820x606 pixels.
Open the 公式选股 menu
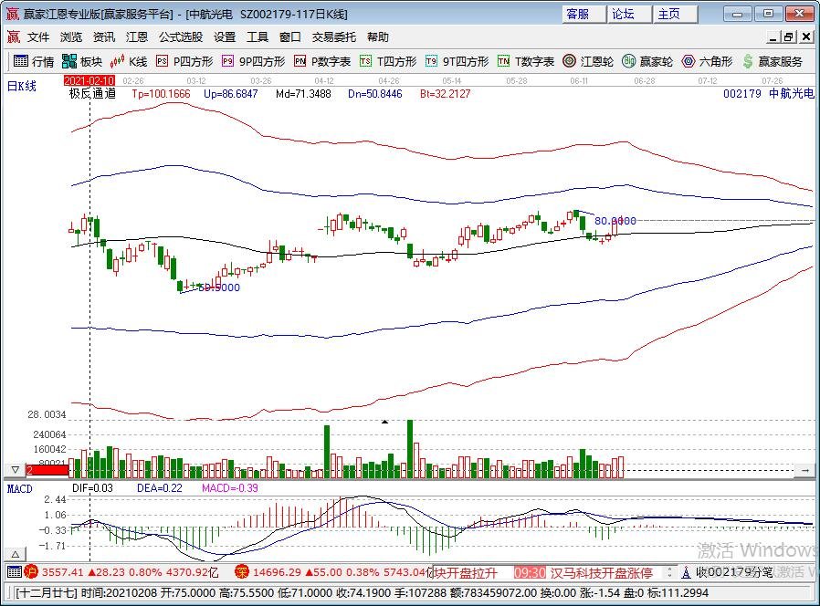click(181, 37)
